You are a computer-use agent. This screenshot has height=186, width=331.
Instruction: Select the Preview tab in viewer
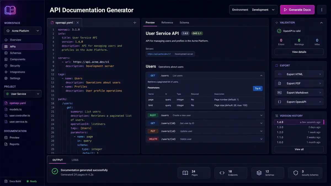tap(150, 23)
